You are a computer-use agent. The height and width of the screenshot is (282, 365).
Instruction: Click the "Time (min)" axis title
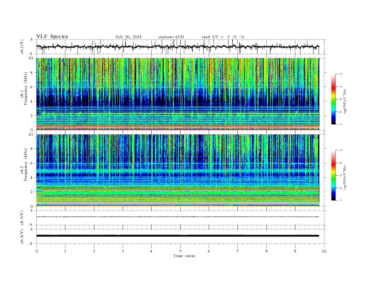184,256
